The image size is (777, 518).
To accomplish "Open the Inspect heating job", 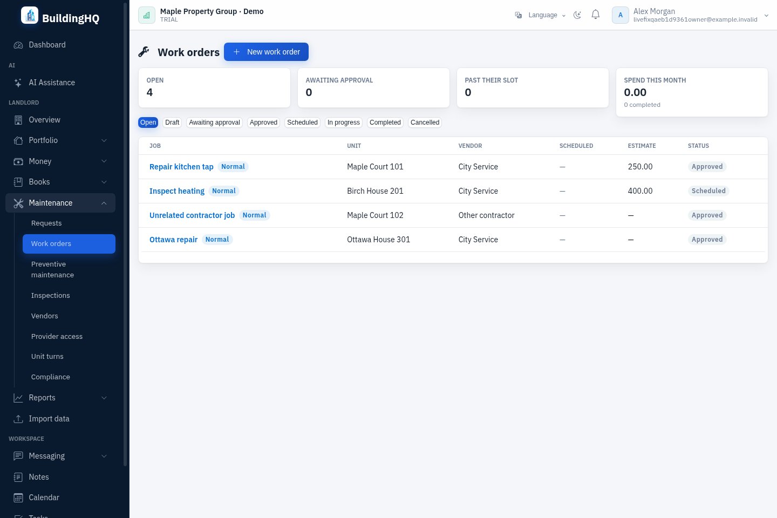I will 177,191.
